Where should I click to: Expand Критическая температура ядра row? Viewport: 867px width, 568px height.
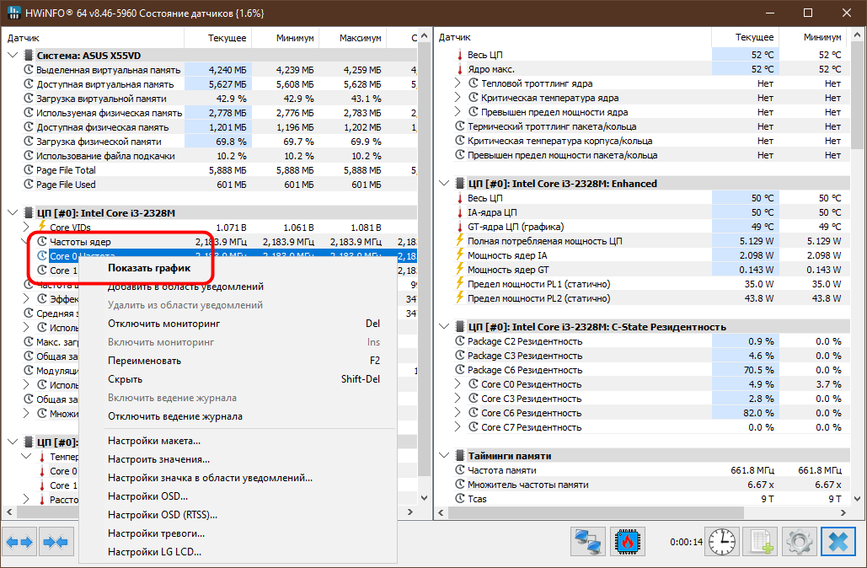pyautogui.click(x=458, y=98)
